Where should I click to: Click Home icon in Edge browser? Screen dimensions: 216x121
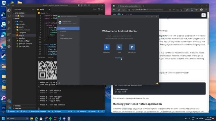coord(124,10)
